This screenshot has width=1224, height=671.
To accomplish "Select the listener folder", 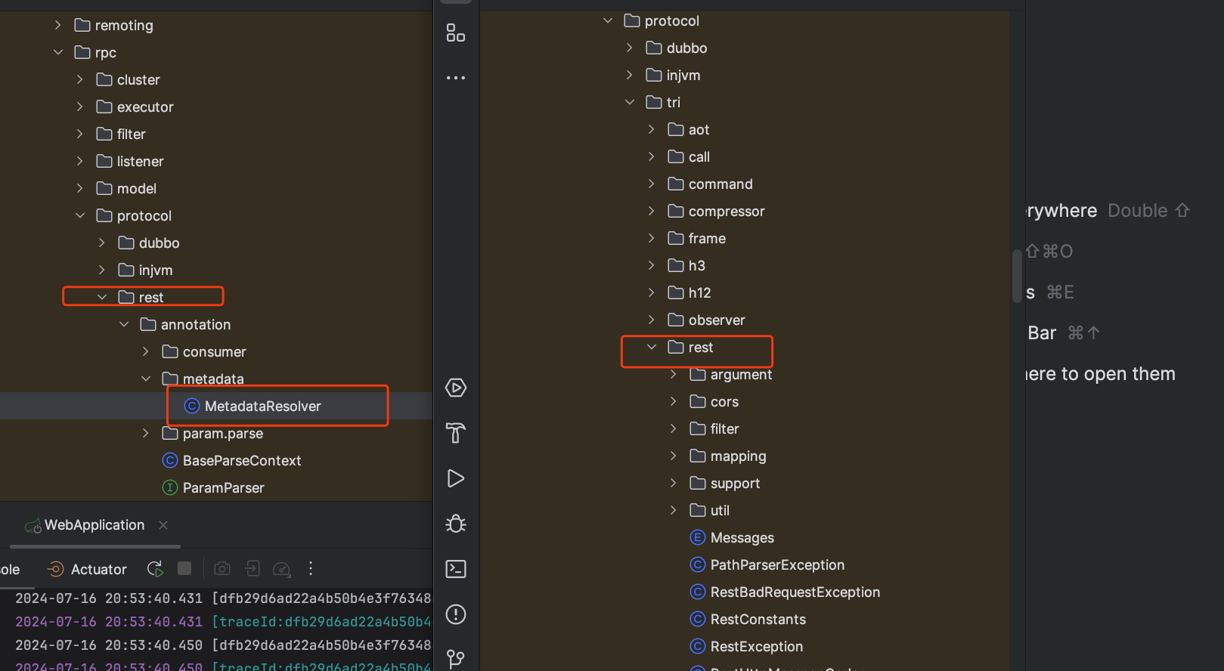I will coord(140,161).
